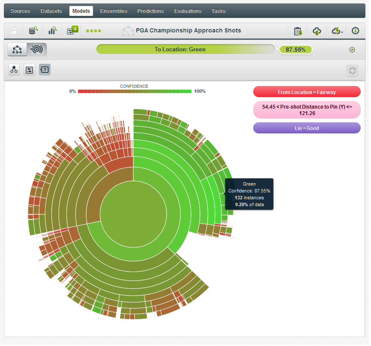
Task: Click the confidence color gradient bar
Action: point(135,91)
